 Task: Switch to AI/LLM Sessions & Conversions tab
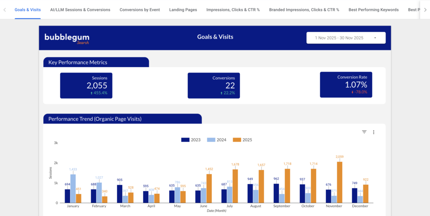(80, 10)
